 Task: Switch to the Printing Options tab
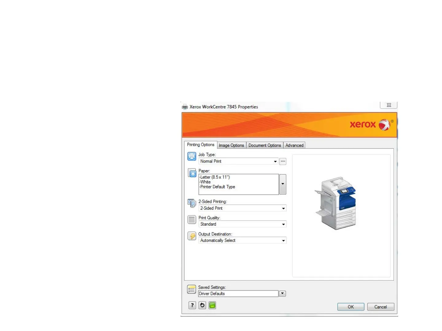(x=201, y=145)
